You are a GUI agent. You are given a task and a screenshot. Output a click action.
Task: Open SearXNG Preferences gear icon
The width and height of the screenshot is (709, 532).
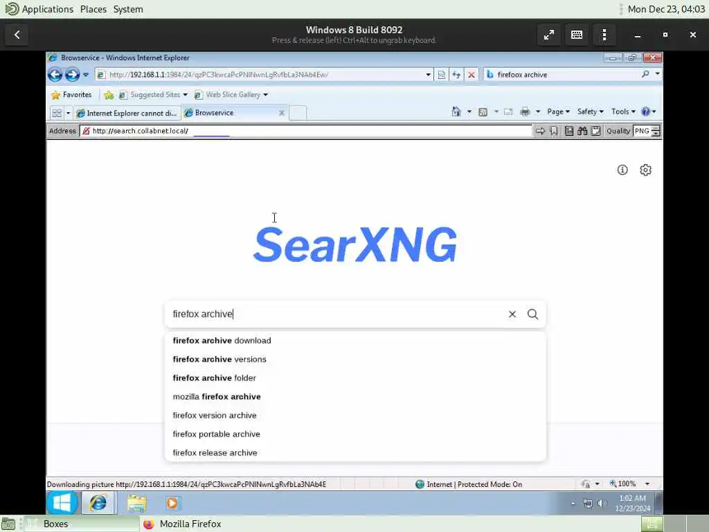[x=645, y=170]
